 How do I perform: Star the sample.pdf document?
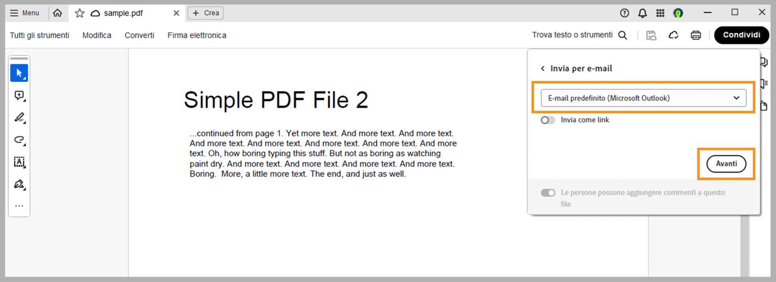tap(80, 13)
